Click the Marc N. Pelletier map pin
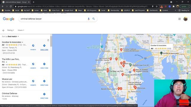The image size is (191, 107). click(x=134, y=70)
